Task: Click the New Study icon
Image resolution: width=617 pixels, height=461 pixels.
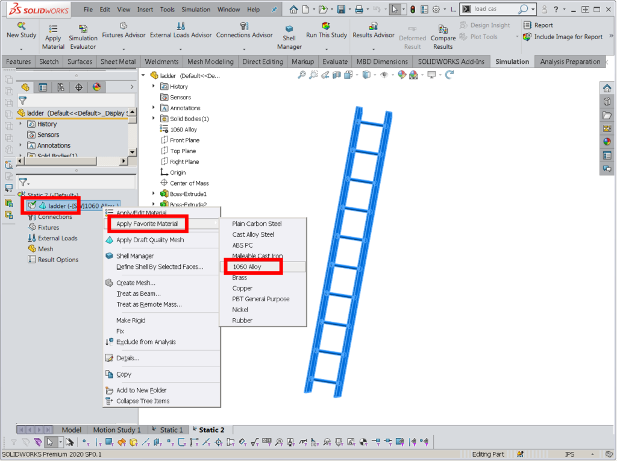Action: click(21, 27)
